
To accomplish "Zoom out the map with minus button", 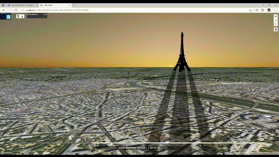I will click(276, 20).
